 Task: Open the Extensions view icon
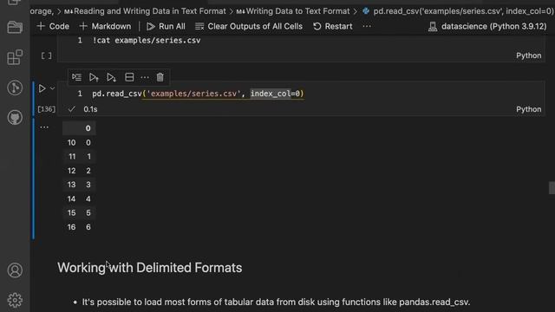click(15, 57)
